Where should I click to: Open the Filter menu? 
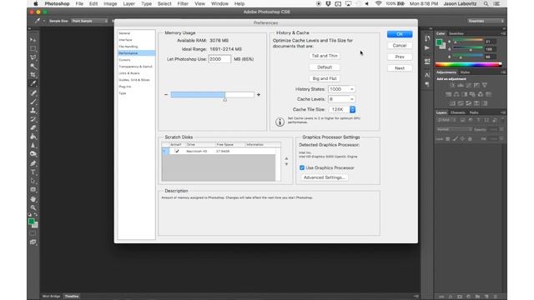point(183,3)
